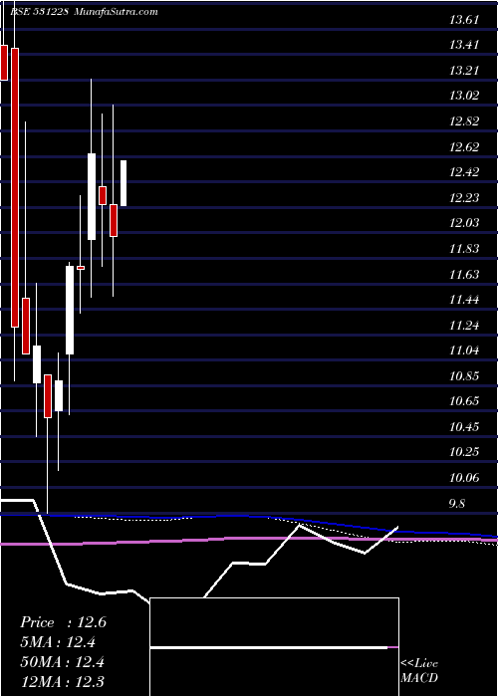Click the last white candlestick body
The image size is (498, 697).
[x=124, y=183]
